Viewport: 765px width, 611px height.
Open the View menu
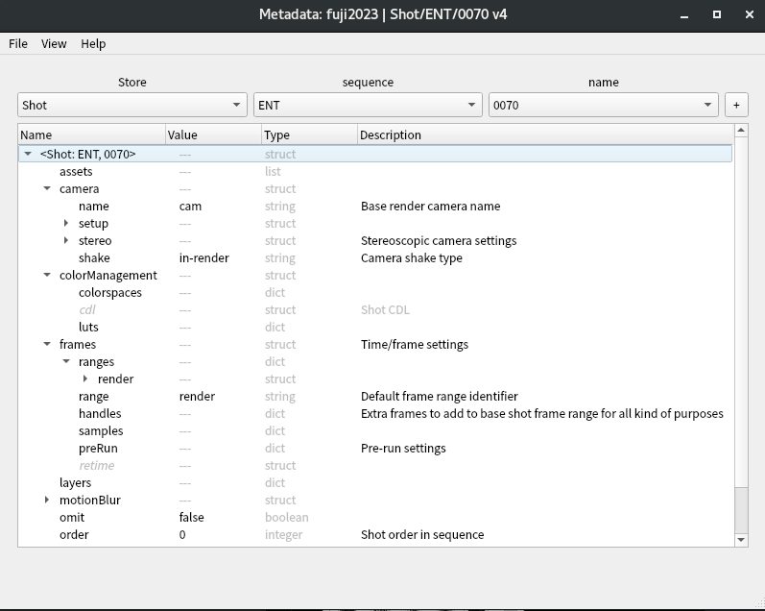[54, 43]
